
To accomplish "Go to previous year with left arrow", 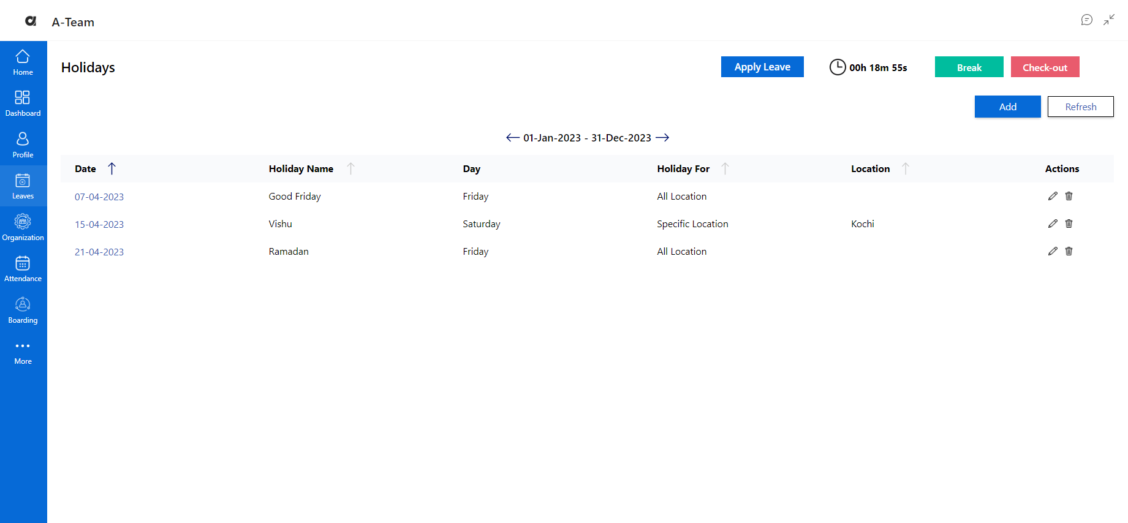I will pyautogui.click(x=512, y=138).
